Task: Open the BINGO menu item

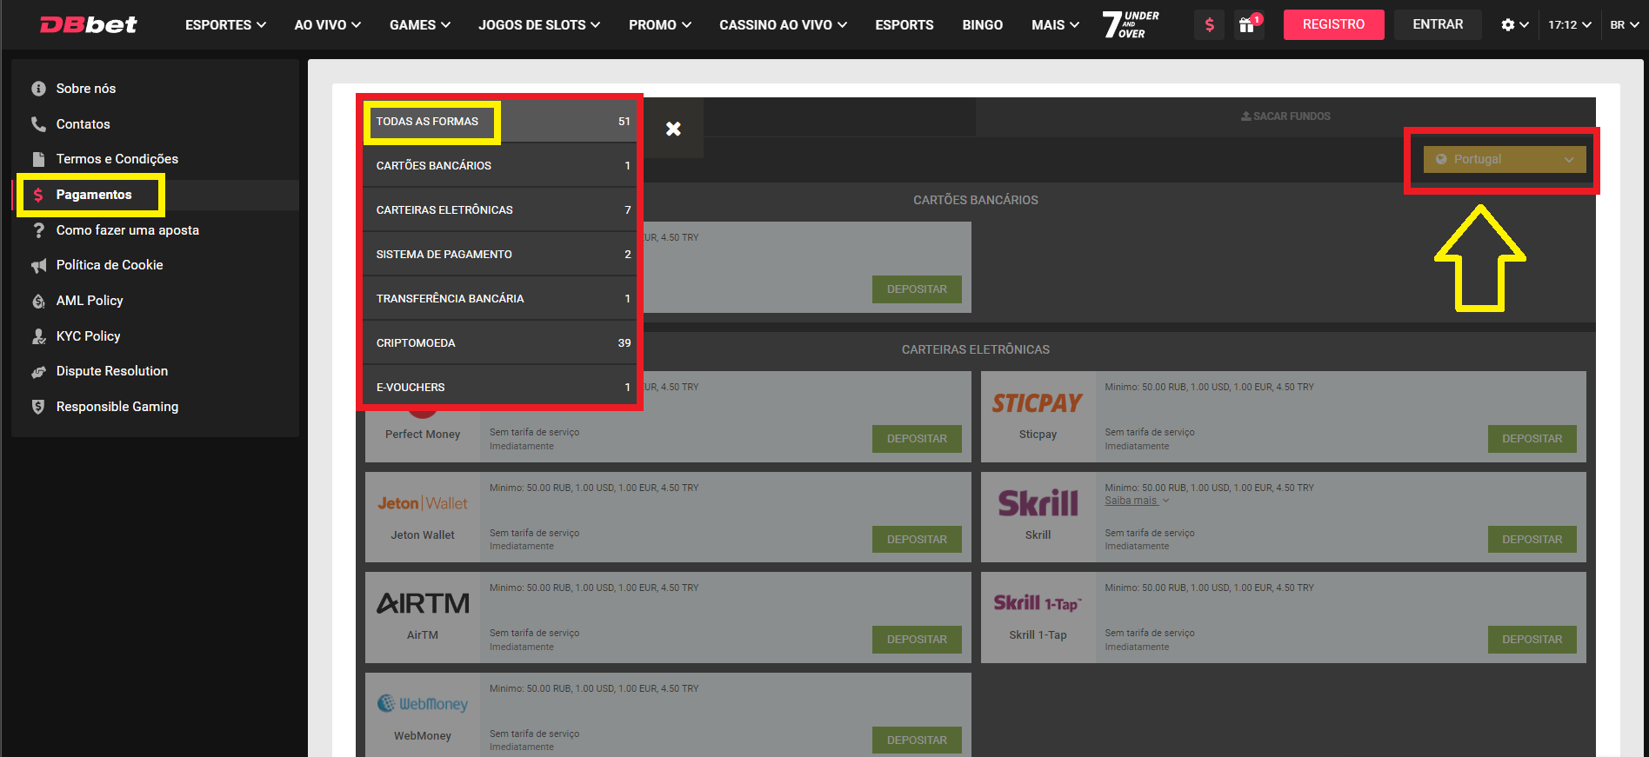Action: 983,25
